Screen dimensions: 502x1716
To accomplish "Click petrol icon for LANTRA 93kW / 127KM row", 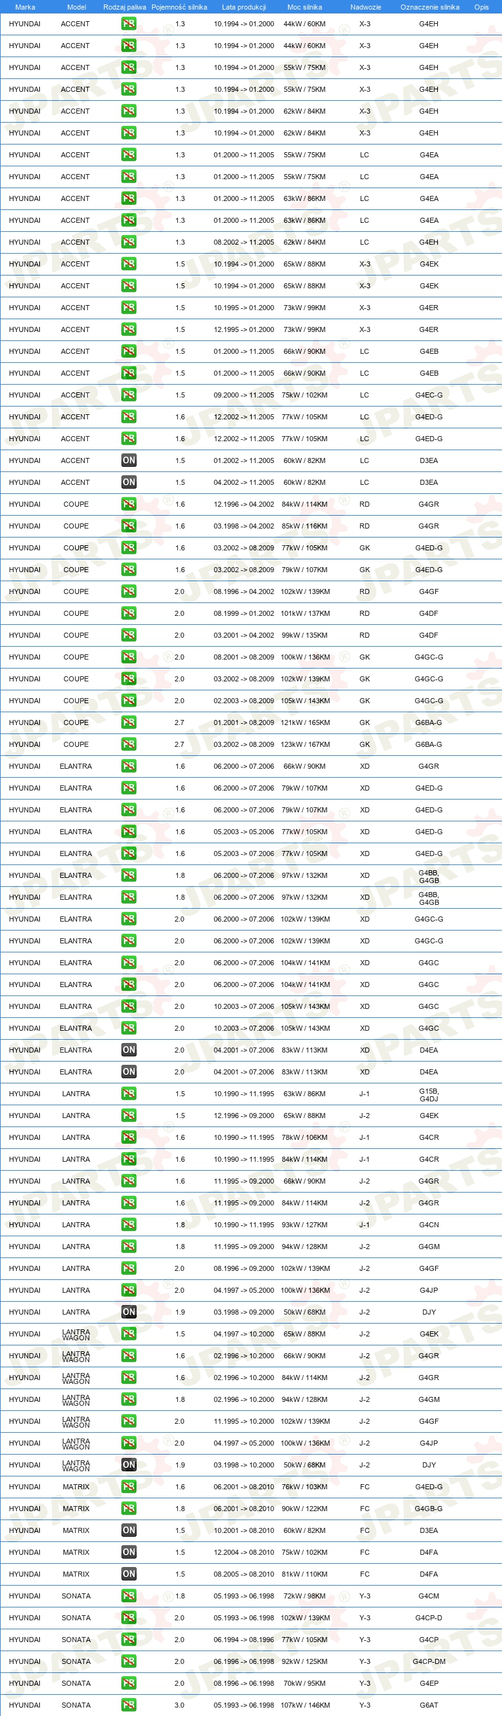I will click(x=128, y=1224).
